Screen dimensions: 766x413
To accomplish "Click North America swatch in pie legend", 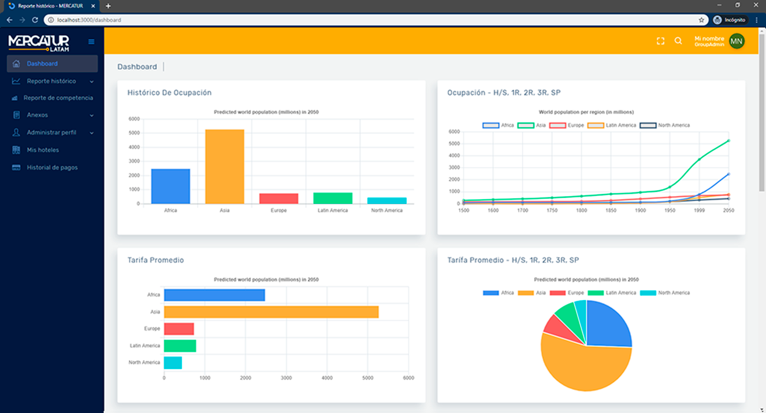I will [648, 293].
